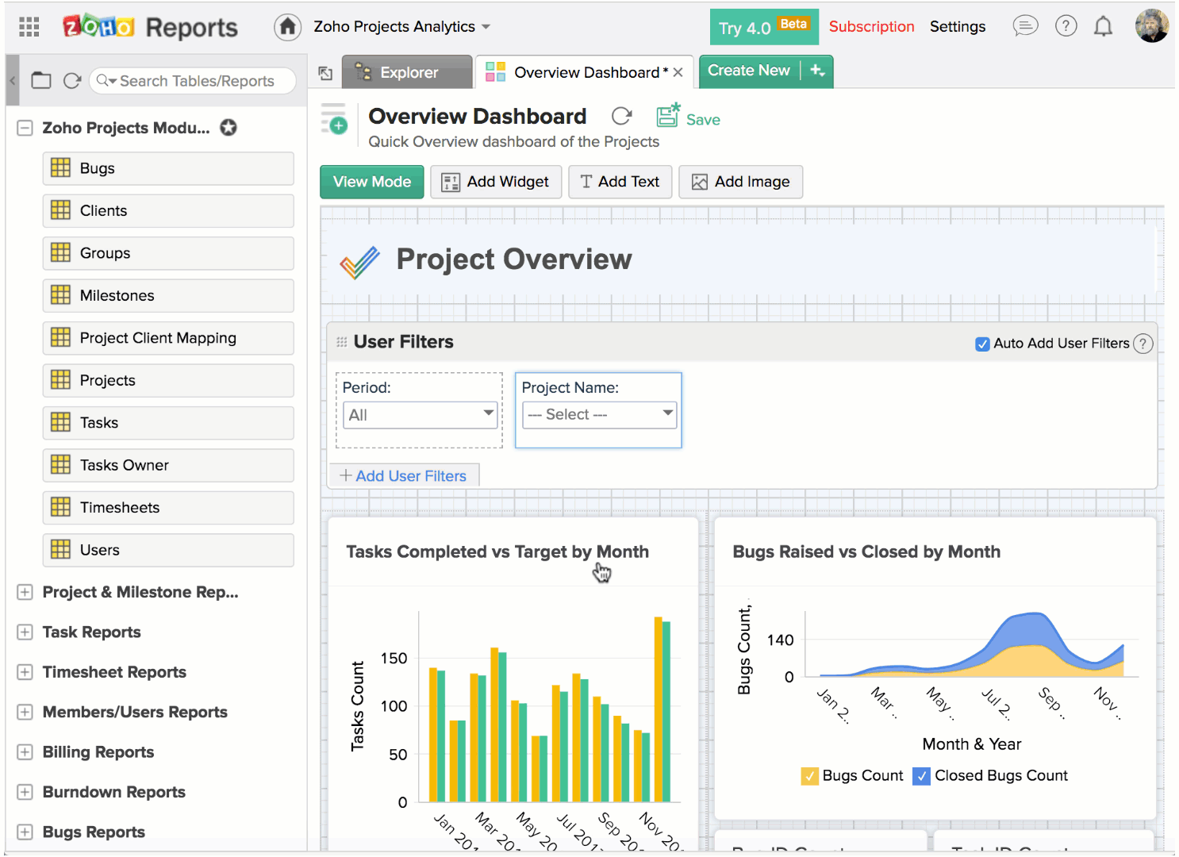This screenshot has width=1179, height=857.
Task: Click the refresh icon in sidebar toolbar
Action: [x=72, y=81]
